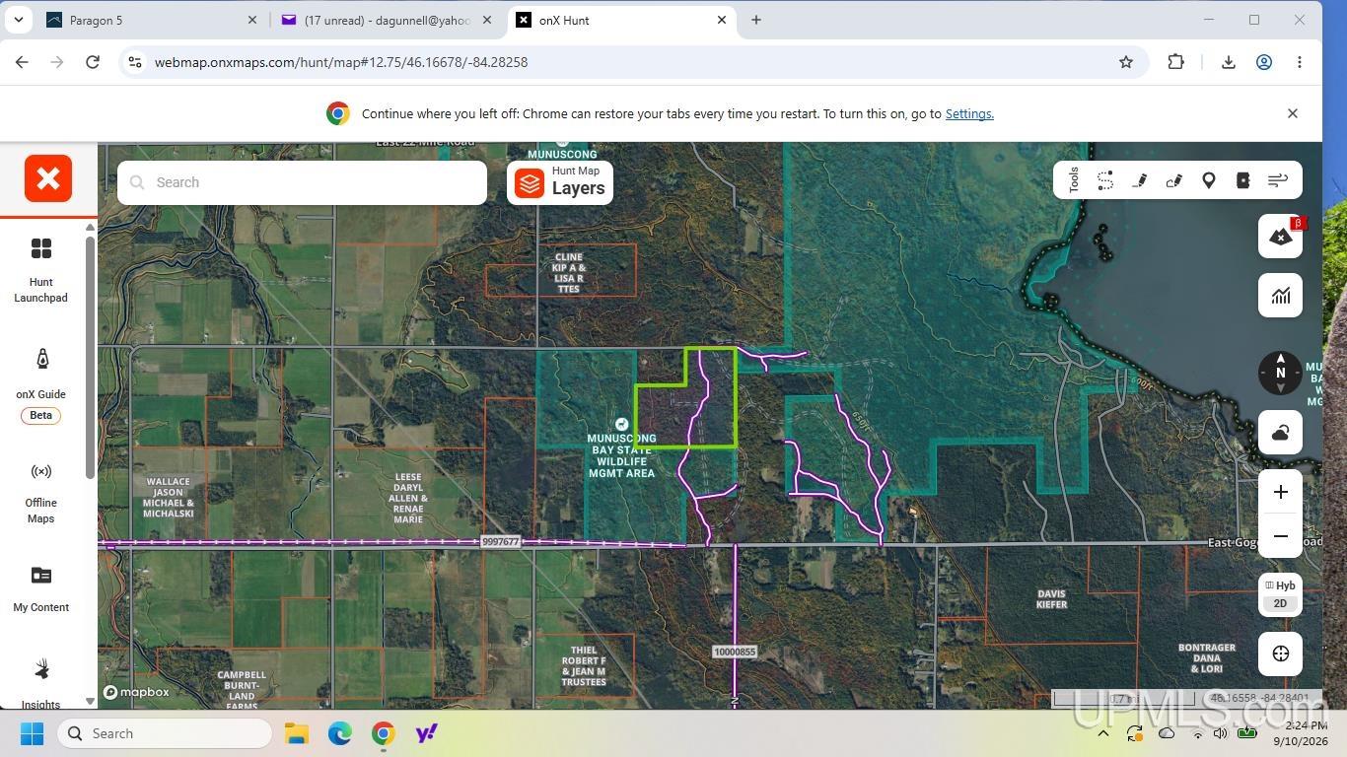Open the Hunt Launchpad panel

pos(40,269)
